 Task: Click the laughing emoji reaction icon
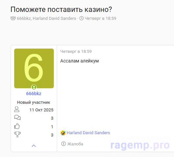(63, 133)
